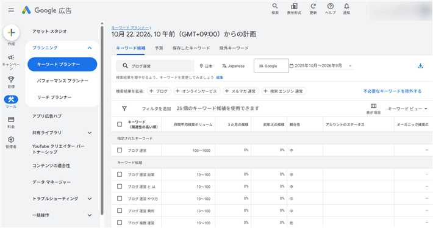This screenshot has width=433, height=228.
Task: Click the filter funnel icon
Action: [124, 109]
